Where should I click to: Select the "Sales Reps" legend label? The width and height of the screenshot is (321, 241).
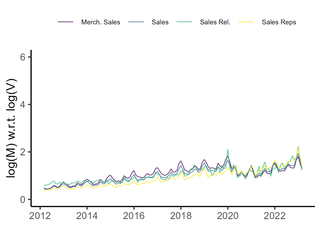coord(279,22)
